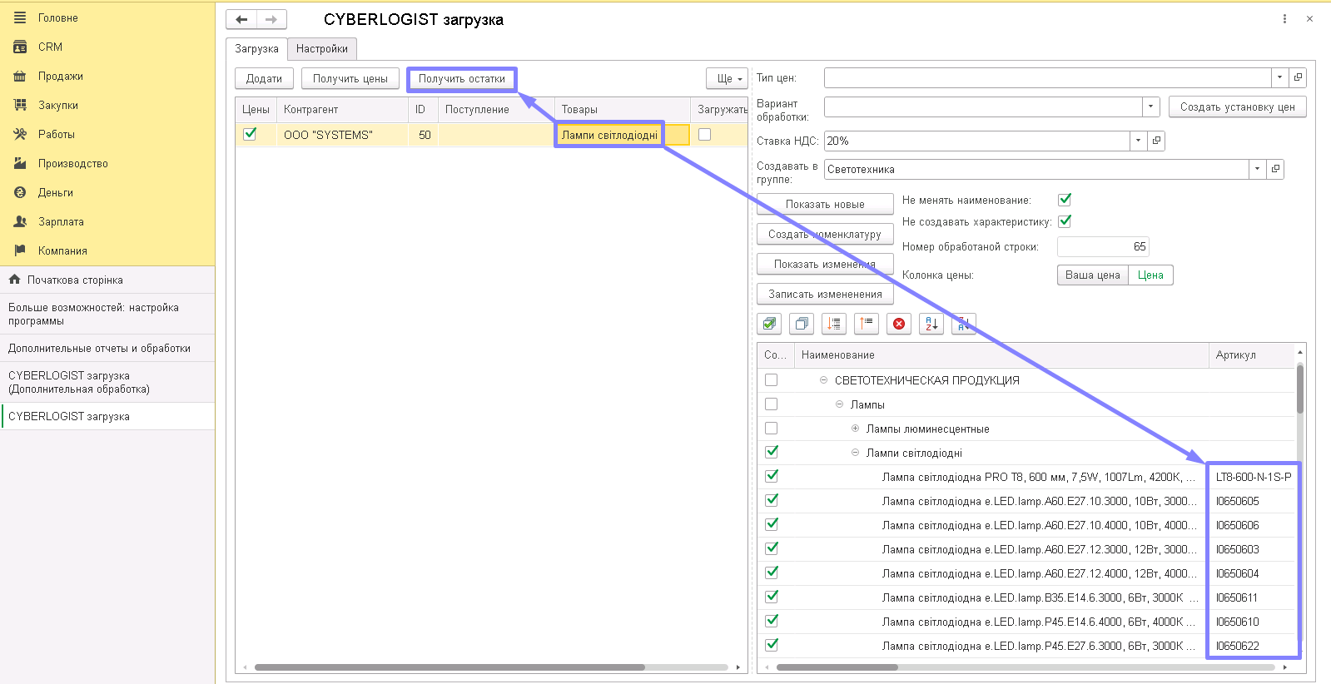Toggle Не создавать характеристику checkbox

pos(1065,221)
